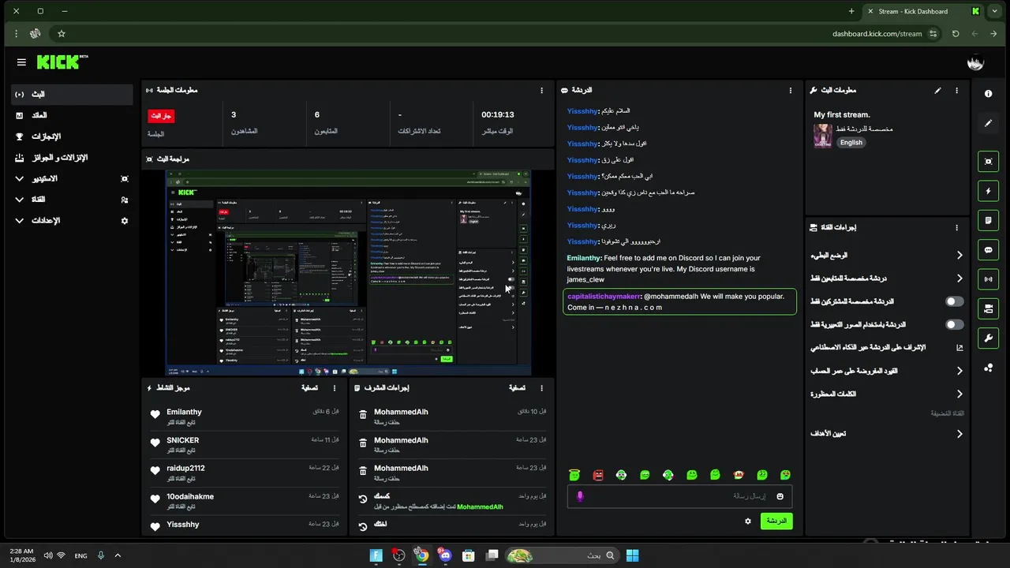The width and height of the screenshot is (1010, 568).
Task: Open the three-dot menu of معلومات البث panel
Action: (x=956, y=91)
